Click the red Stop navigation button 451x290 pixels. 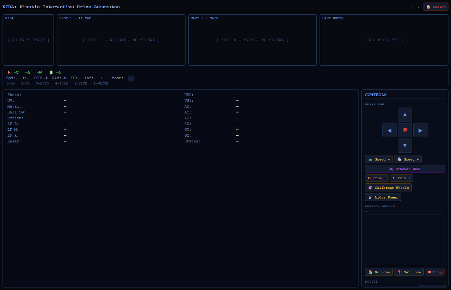click(434, 272)
